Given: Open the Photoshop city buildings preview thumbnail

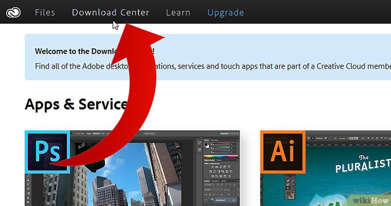Looking at the screenshot, I should point(132,168).
